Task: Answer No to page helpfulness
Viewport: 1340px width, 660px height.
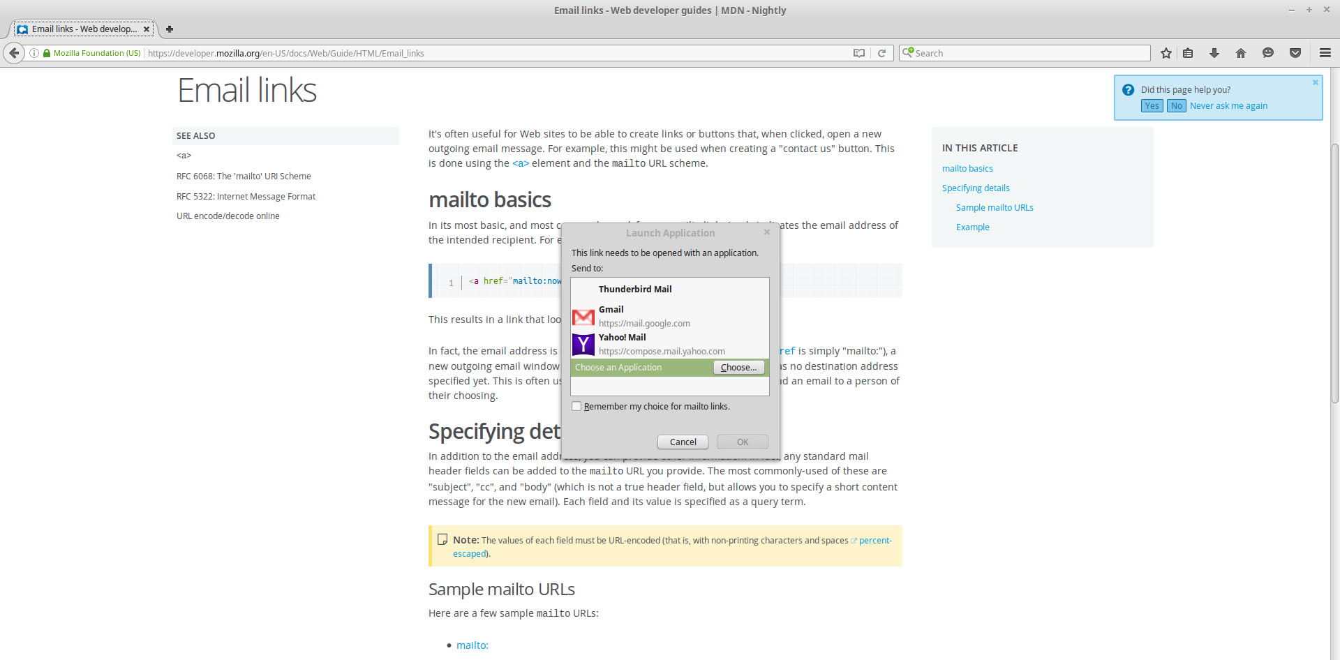Action: [x=1177, y=106]
